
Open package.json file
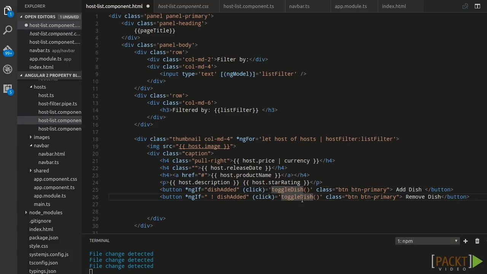point(44,237)
